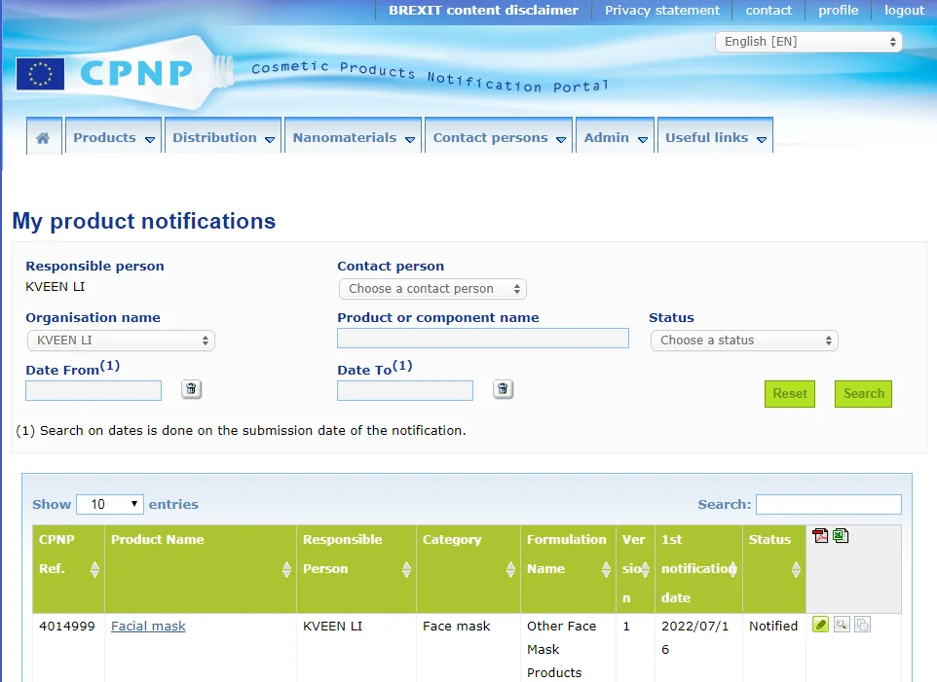This screenshot has width=937, height=682.
Task: Click the green Reset button
Action: pyautogui.click(x=790, y=394)
